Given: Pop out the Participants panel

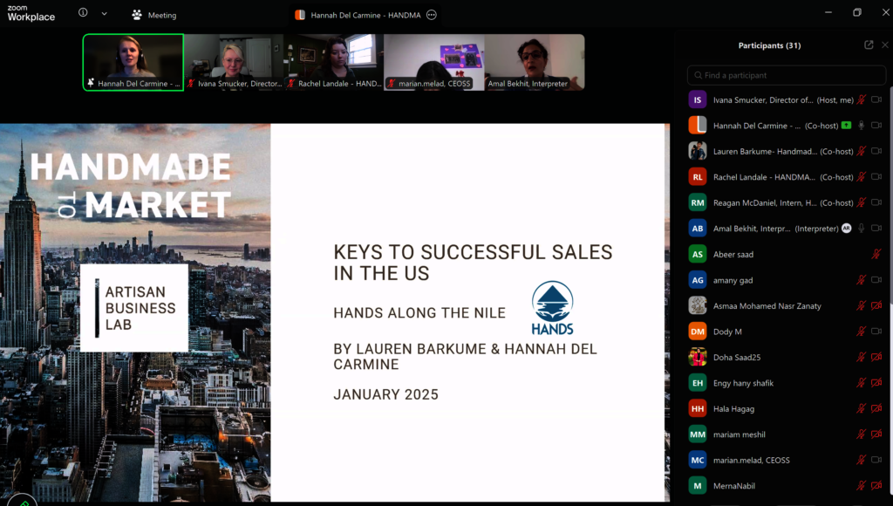Looking at the screenshot, I should [869, 45].
